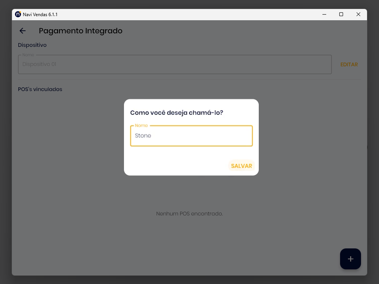Click the Dispositivo section label
Screen dimensions: 379x284
32,45
